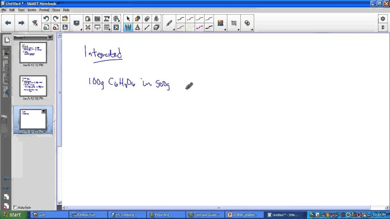Image resolution: width=390 pixels, height=219 pixels.
Task: Click the horizontal scrollbar under the canvas
Action: click(x=218, y=208)
